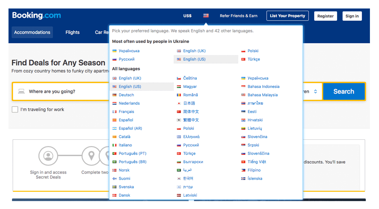Click the location pin icon above Complete two
The height and width of the screenshot is (209, 379).
click(91, 156)
